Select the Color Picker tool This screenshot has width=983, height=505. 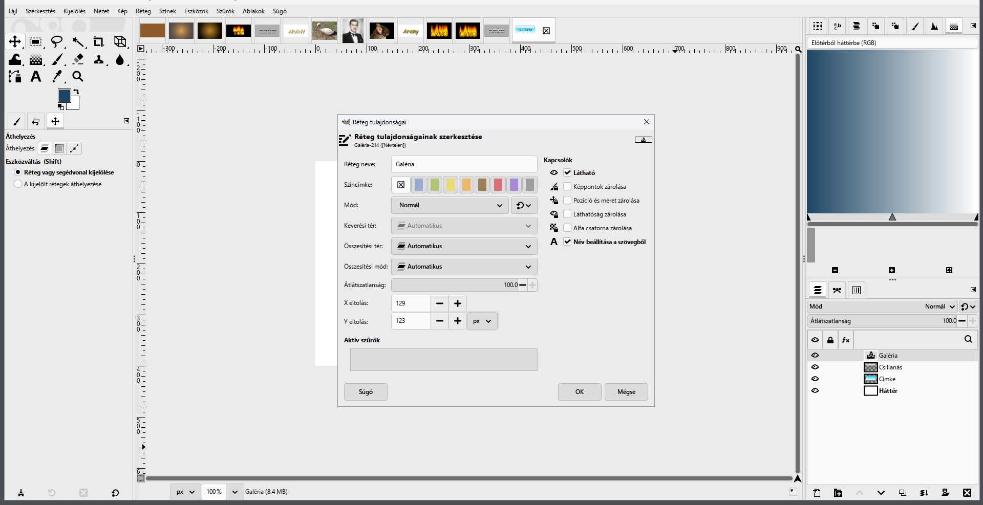click(x=57, y=77)
